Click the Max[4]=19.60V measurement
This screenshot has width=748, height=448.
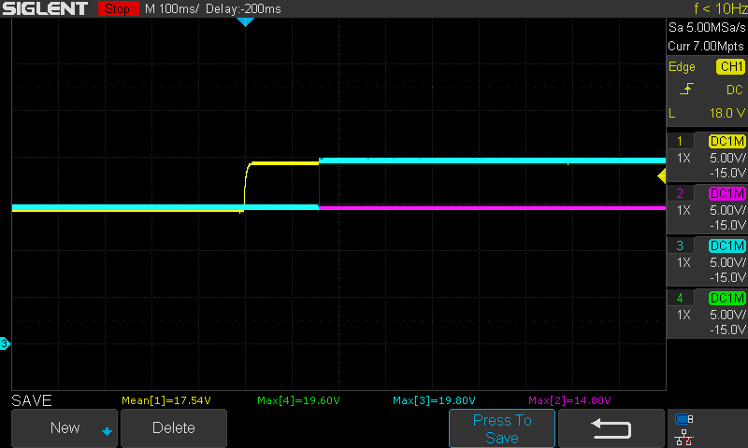tap(298, 401)
